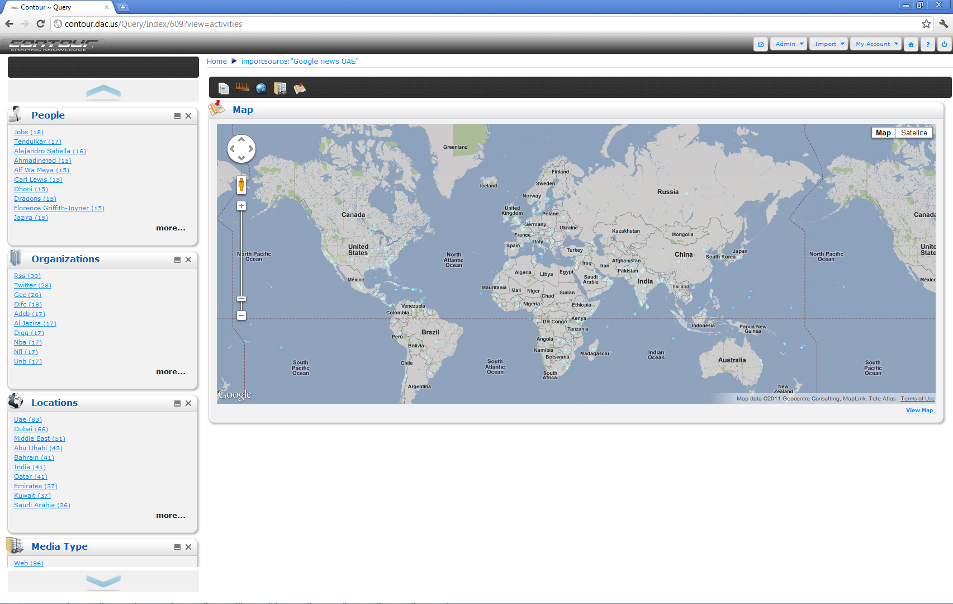Viewport: 953px width, 604px height.
Task: Minimize the People panel
Action: 177,116
